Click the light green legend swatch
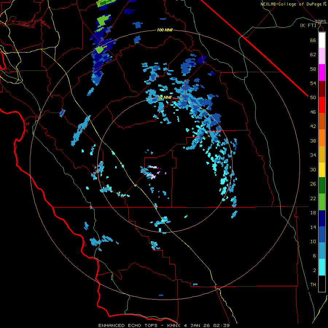Image resolution: width=328 pixels, height=328 pixels. click(x=322, y=202)
